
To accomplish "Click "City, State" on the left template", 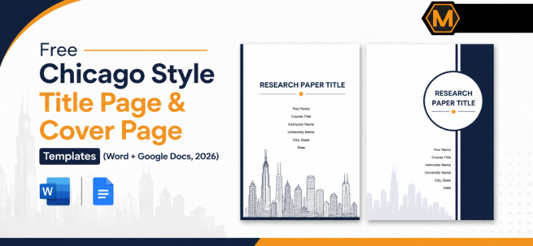I will pyautogui.click(x=301, y=140).
